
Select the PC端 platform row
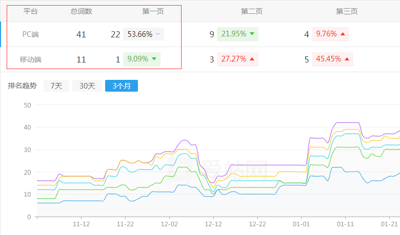31,34
